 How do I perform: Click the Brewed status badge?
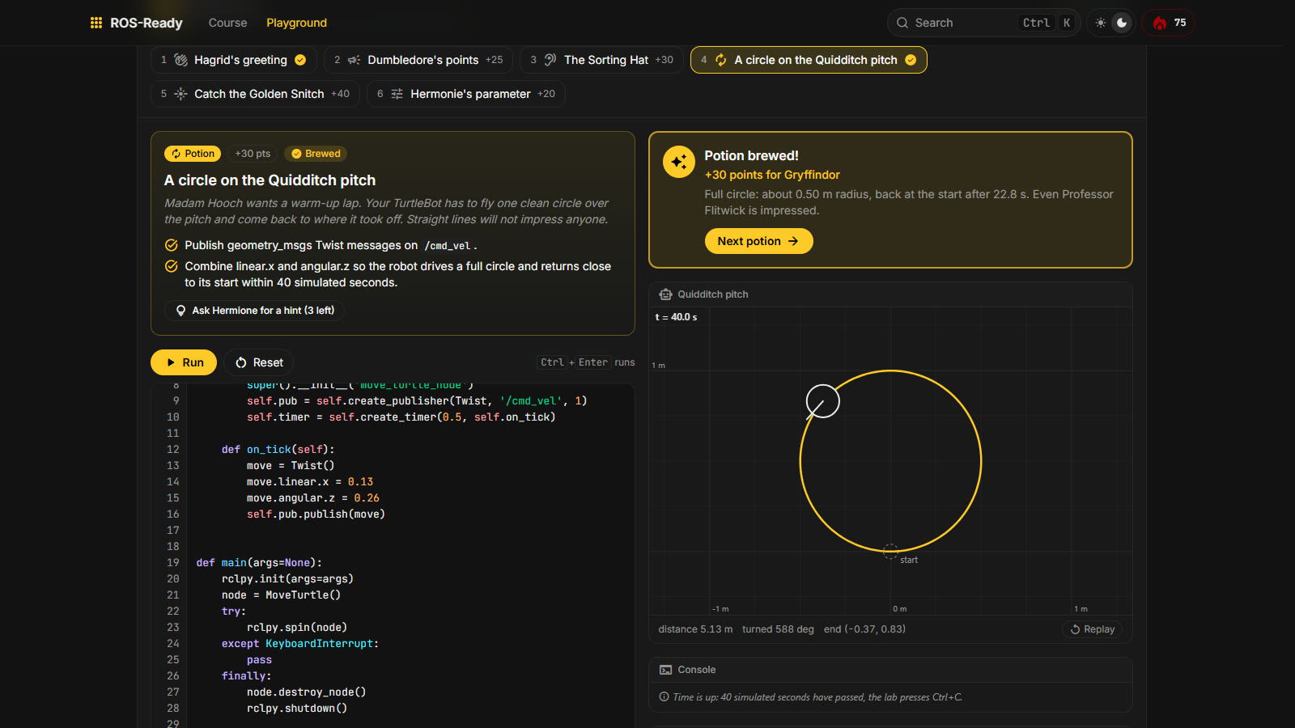click(x=316, y=154)
